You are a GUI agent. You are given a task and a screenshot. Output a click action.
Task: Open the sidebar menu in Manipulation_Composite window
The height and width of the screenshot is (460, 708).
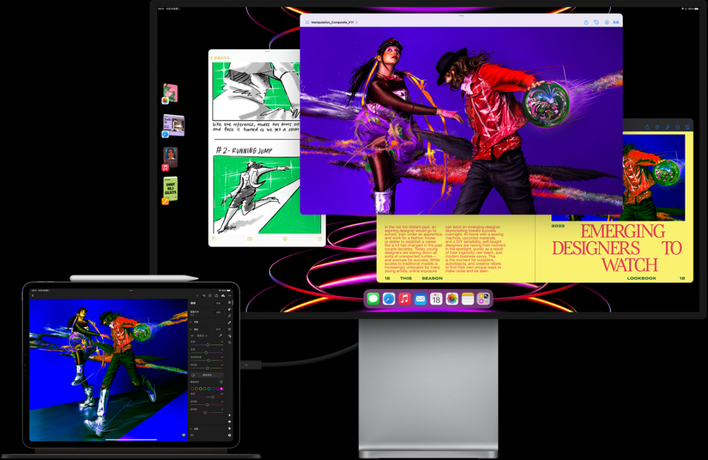coord(306,22)
